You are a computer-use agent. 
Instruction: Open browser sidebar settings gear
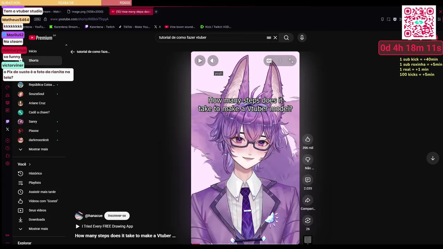tap(7, 163)
